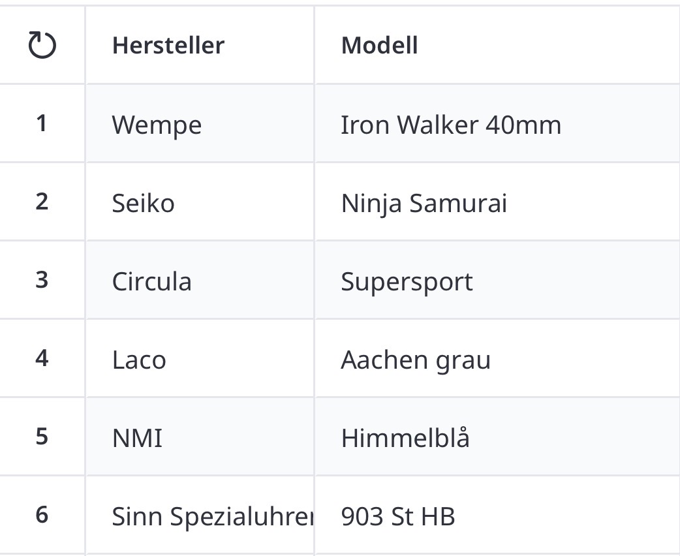Click the refresh icon in table header
The height and width of the screenshot is (556, 680).
click(x=42, y=46)
